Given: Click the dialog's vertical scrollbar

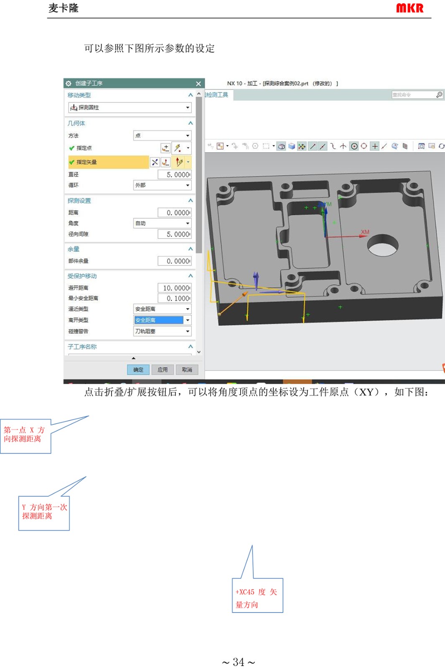Looking at the screenshot, I should coord(199,176).
